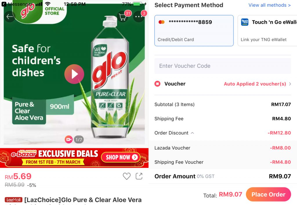Add product to wishlist with heart icon

[126, 176]
